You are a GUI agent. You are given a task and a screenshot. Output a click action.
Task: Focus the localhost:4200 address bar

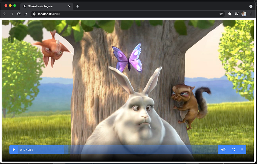click(128, 14)
